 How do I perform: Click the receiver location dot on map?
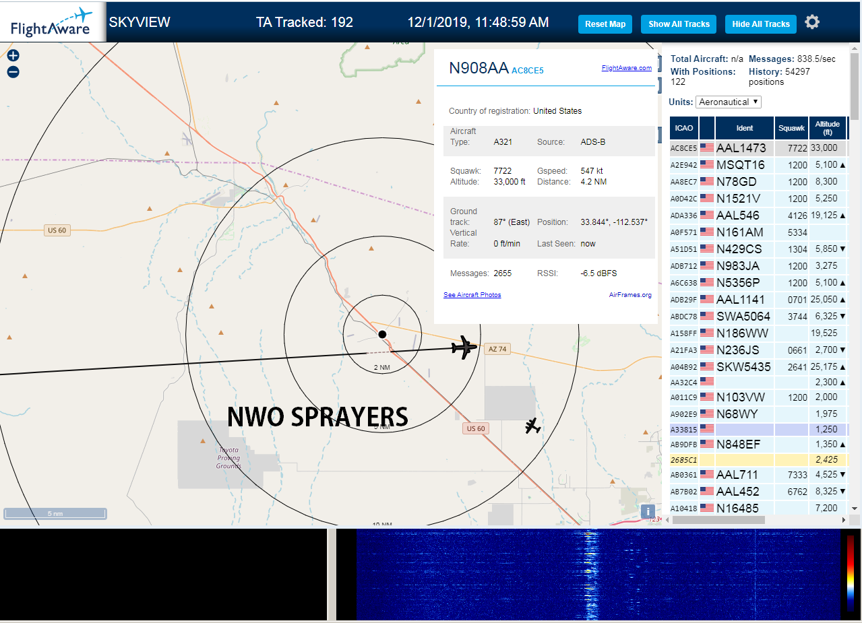pyautogui.click(x=382, y=334)
